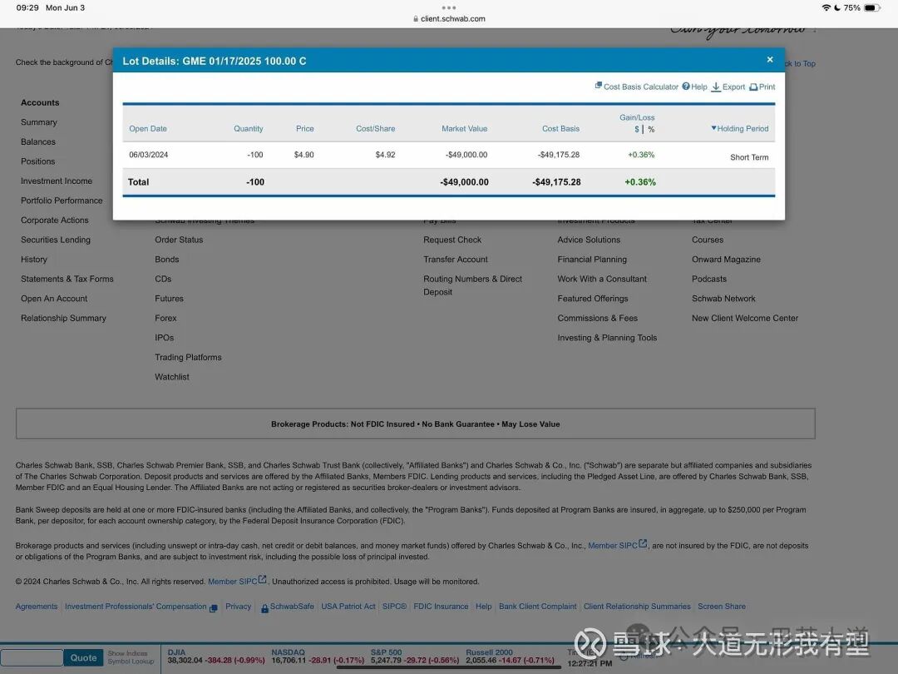Sort by Holding Period column
Viewport: 898px width, 674px height.
coord(740,128)
